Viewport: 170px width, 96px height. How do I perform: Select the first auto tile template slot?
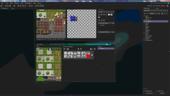66,53
